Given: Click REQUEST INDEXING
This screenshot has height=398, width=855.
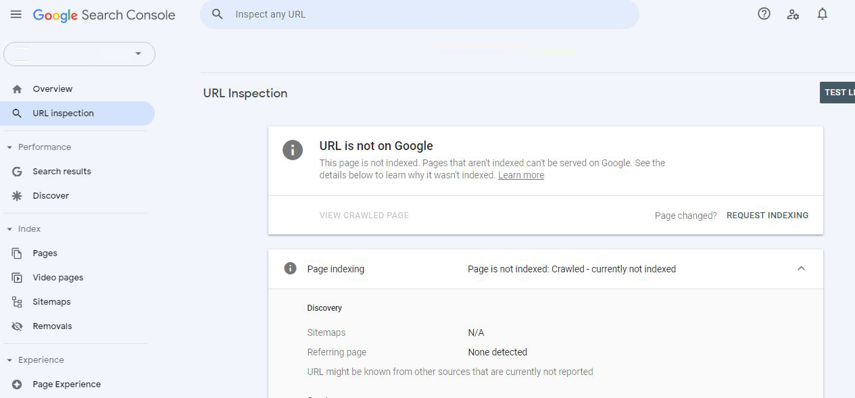Looking at the screenshot, I should (767, 216).
